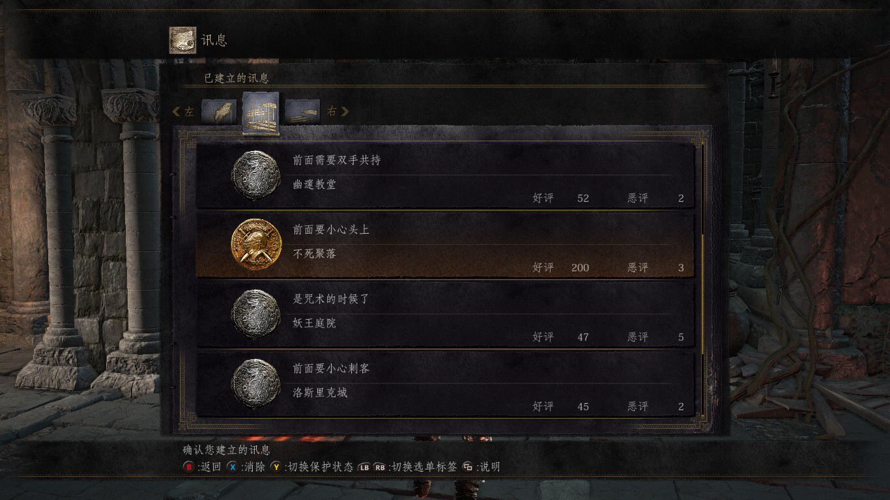Click the red B button for 返回
This screenshot has height=500, width=890.
188,467
